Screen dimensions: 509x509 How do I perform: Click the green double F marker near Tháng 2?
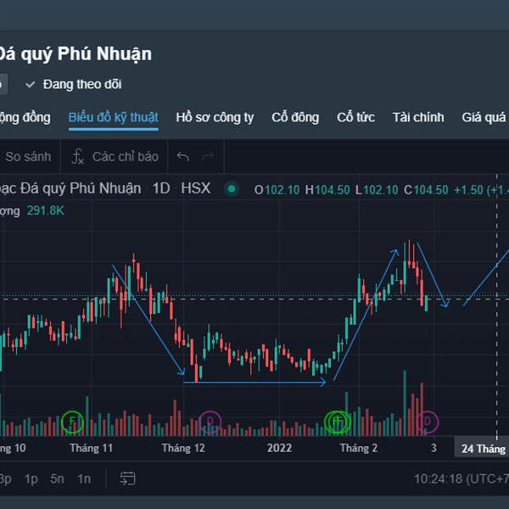tap(338, 422)
